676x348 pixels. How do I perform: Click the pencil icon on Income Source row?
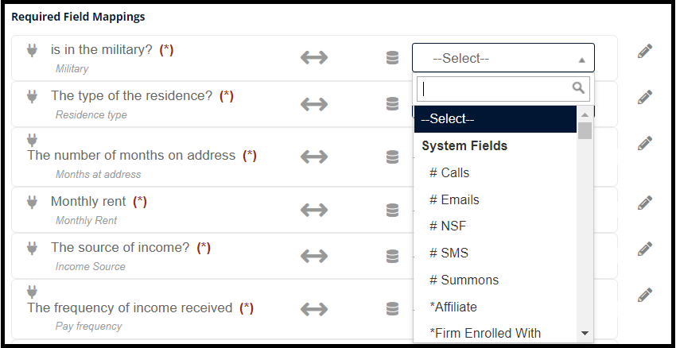click(x=644, y=249)
